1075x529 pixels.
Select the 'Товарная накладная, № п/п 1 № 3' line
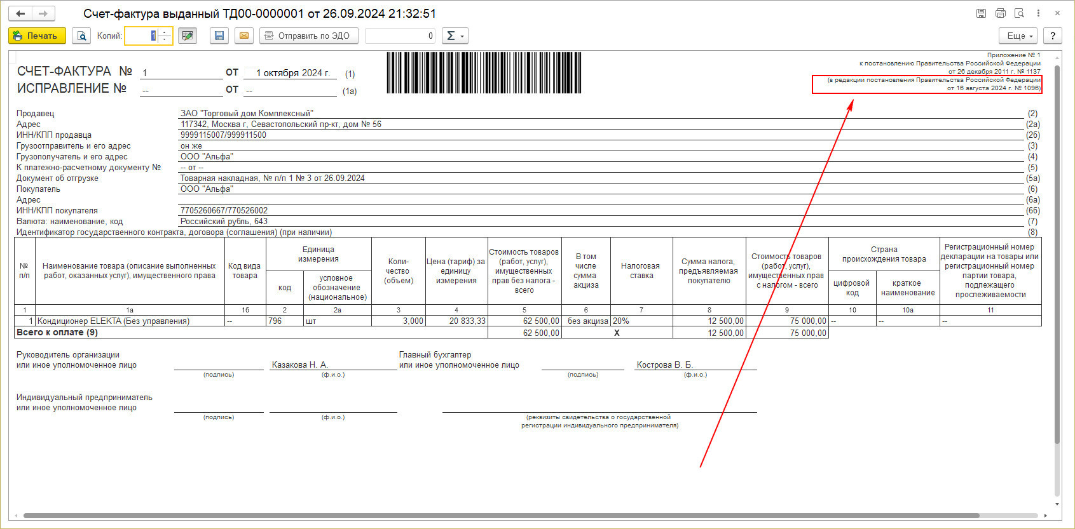coord(272,178)
